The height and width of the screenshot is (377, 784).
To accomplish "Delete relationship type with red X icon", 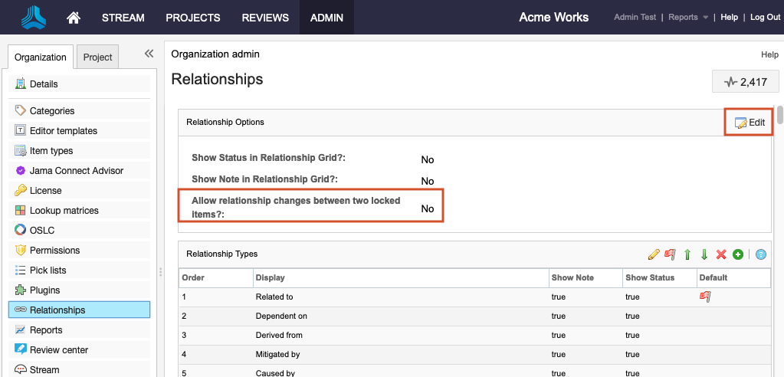I will tap(721, 254).
